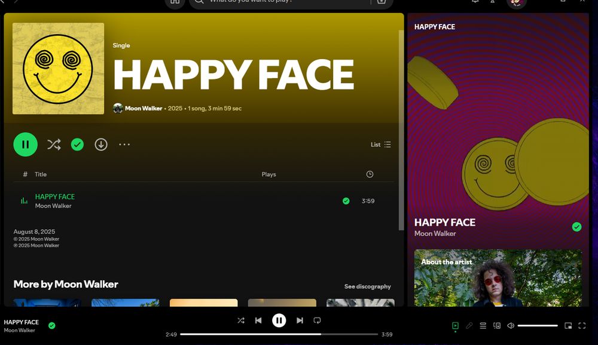Click the 2:49 elapsed time
598x345 pixels.
(171, 334)
